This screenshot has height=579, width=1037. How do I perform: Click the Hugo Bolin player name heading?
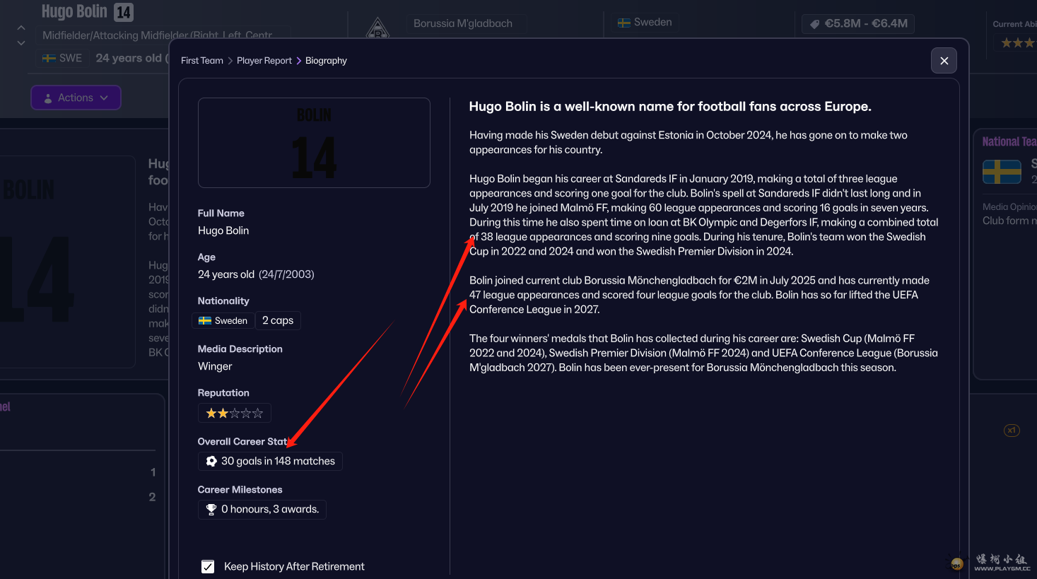[x=74, y=11]
